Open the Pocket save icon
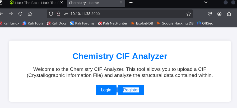This screenshot has width=237, height=108. tap(210, 14)
